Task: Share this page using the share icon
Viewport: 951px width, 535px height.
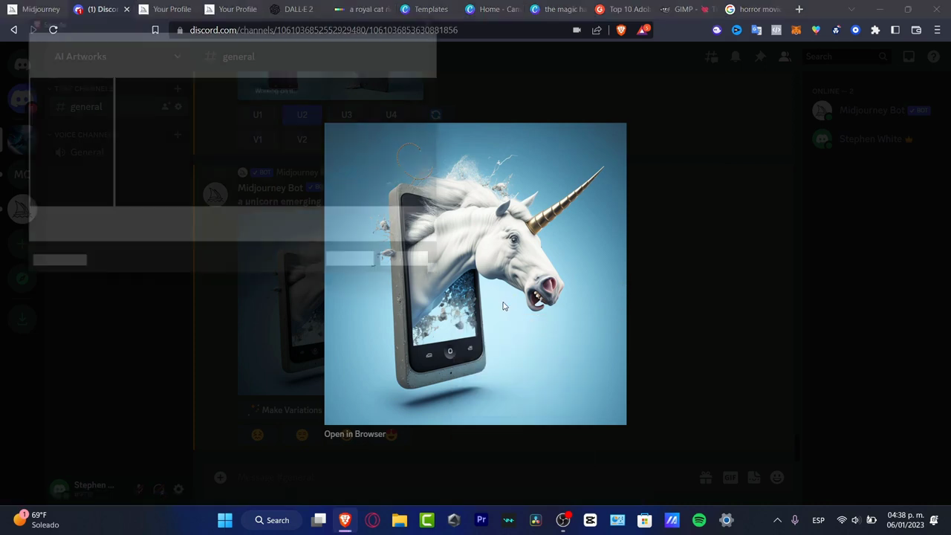Action: point(597,30)
